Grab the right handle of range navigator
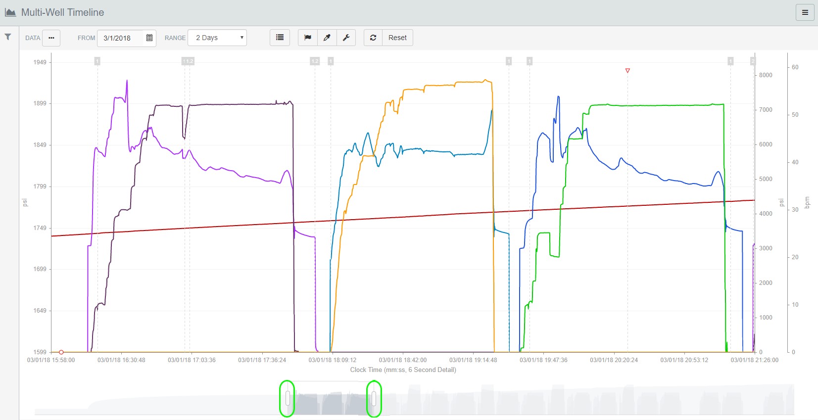The width and height of the screenshot is (818, 420). point(374,398)
